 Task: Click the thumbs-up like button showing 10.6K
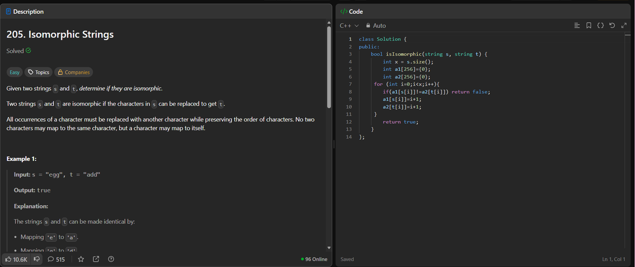point(16,260)
